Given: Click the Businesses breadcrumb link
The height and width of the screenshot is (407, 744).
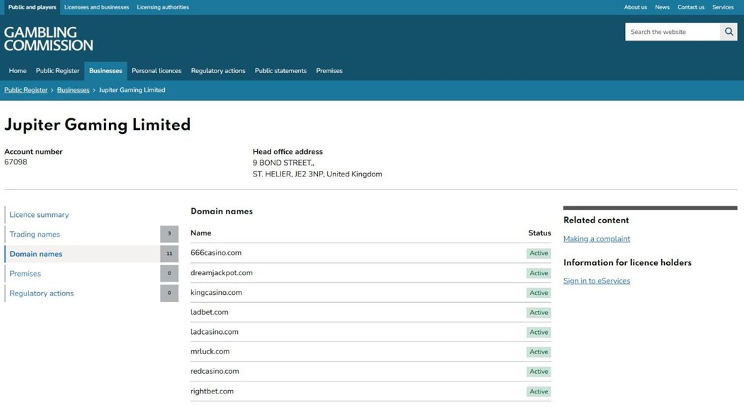Looking at the screenshot, I should (x=73, y=90).
